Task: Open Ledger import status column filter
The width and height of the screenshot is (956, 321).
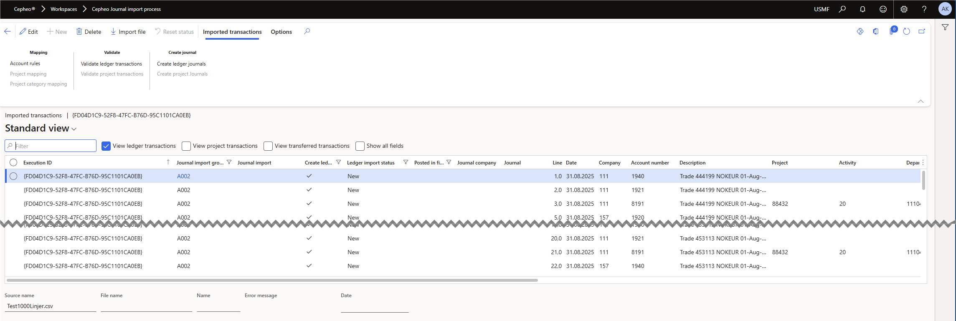Action: 406,162
